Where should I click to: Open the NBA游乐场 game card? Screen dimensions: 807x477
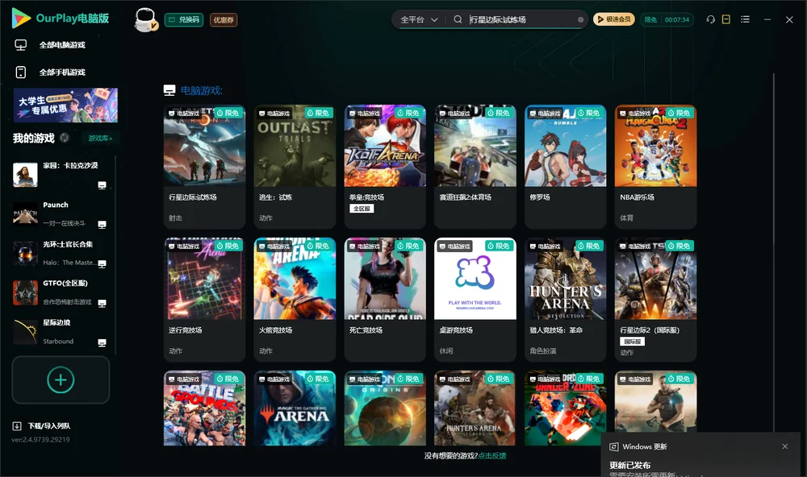tap(655, 167)
